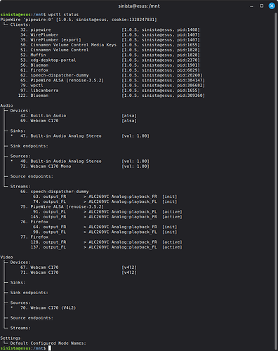Click stream port '63. output_FR'
The width and height of the screenshot is (278, 351).
point(49,197)
